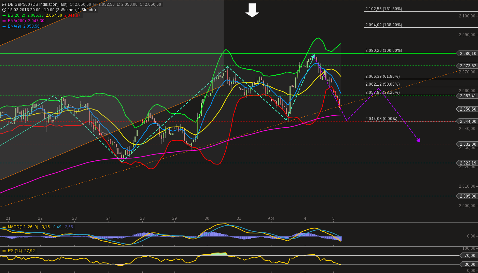The height and width of the screenshot is (273, 478).
Task: Click the RSI 70,00 level tag
Action: [468, 256]
